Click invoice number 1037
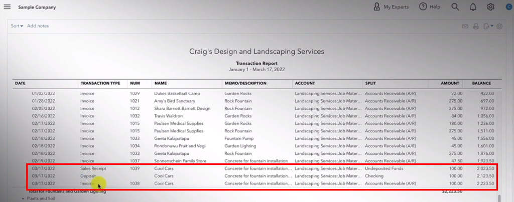 (135, 161)
